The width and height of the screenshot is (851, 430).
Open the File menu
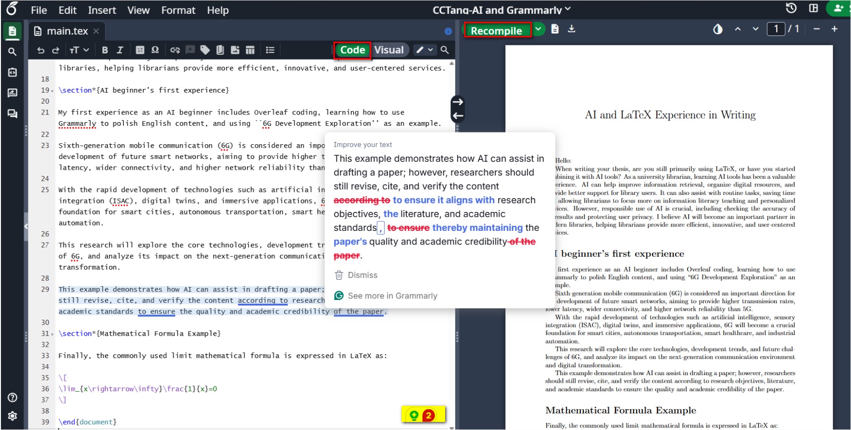pyautogui.click(x=39, y=10)
